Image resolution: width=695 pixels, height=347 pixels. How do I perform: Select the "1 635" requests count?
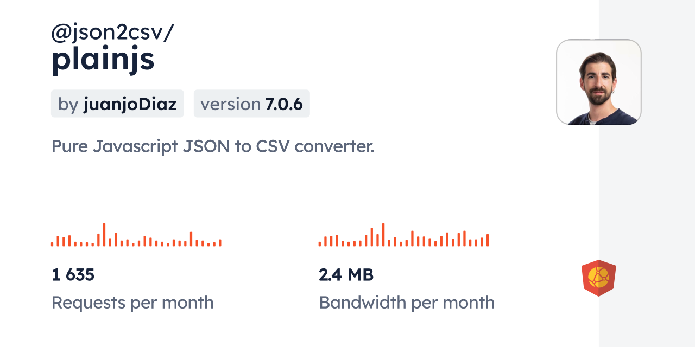[x=73, y=275]
